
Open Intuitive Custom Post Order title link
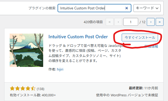click(78, 37)
